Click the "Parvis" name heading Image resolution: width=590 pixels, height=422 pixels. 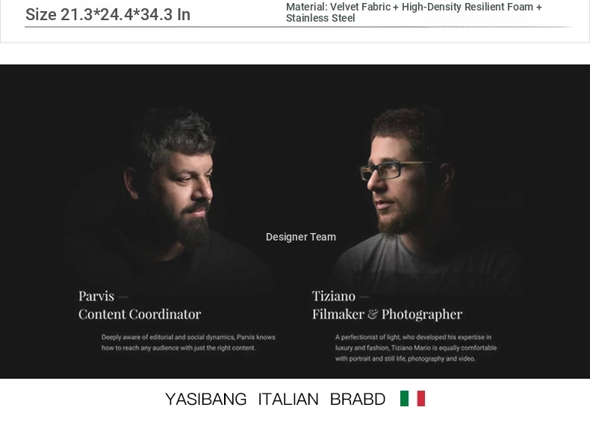(x=96, y=296)
